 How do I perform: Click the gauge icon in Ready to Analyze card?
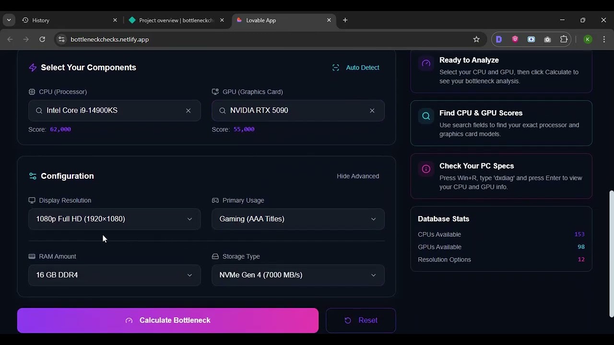tap(426, 63)
